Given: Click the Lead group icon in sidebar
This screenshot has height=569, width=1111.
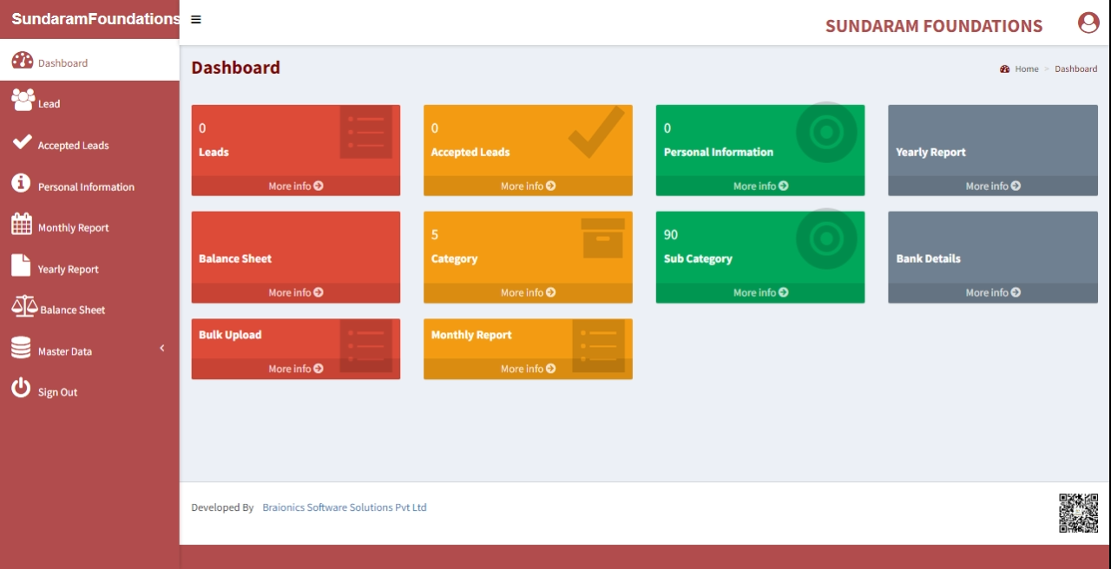Looking at the screenshot, I should point(23,100).
